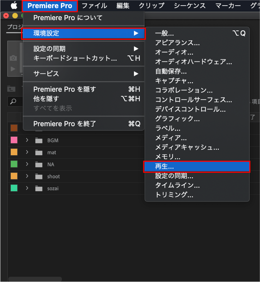Open アピアランス preferences
260x282 pixels.
[197, 43]
